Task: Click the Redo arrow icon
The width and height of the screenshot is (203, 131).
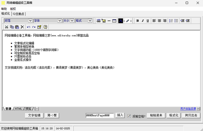Action: coord(34,27)
